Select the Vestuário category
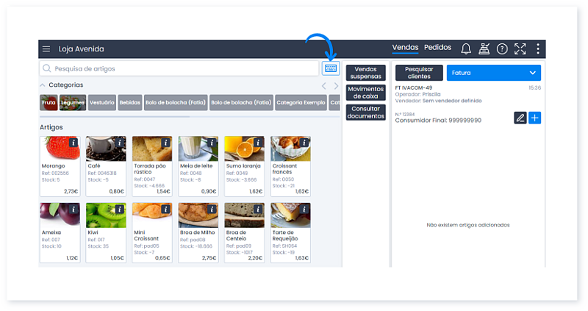The height and width of the screenshot is (311, 588). (x=101, y=102)
